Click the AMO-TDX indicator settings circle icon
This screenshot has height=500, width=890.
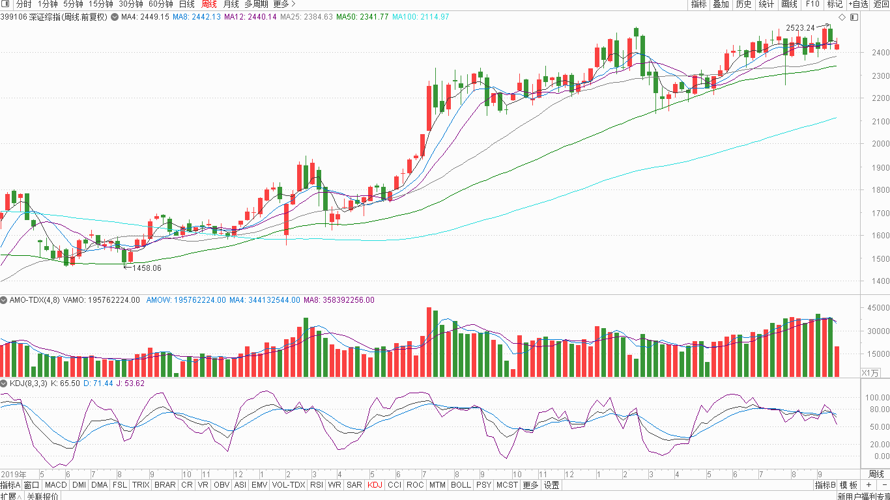pyautogui.click(x=4, y=300)
